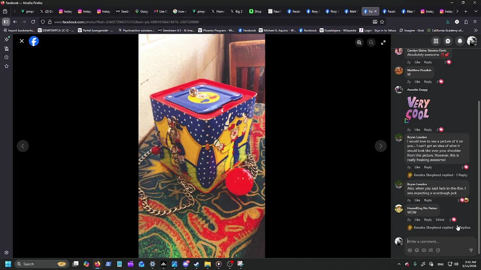Open Firefox sidebar settings gear
Image resolution: width=481 pixels, height=270 pixels.
point(6,253)
